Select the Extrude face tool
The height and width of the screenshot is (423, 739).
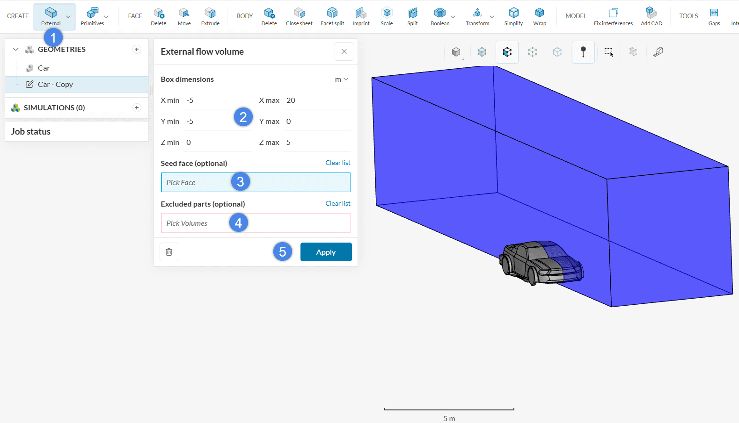pos(210,16)
